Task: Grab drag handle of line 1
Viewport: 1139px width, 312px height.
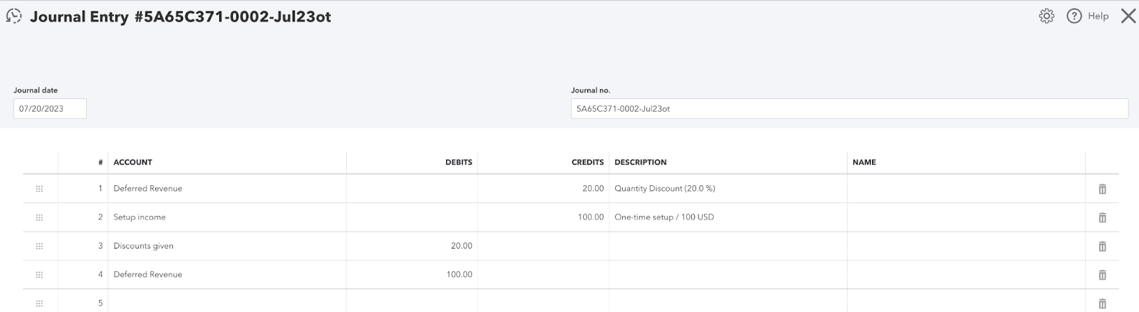Action: 39,189
